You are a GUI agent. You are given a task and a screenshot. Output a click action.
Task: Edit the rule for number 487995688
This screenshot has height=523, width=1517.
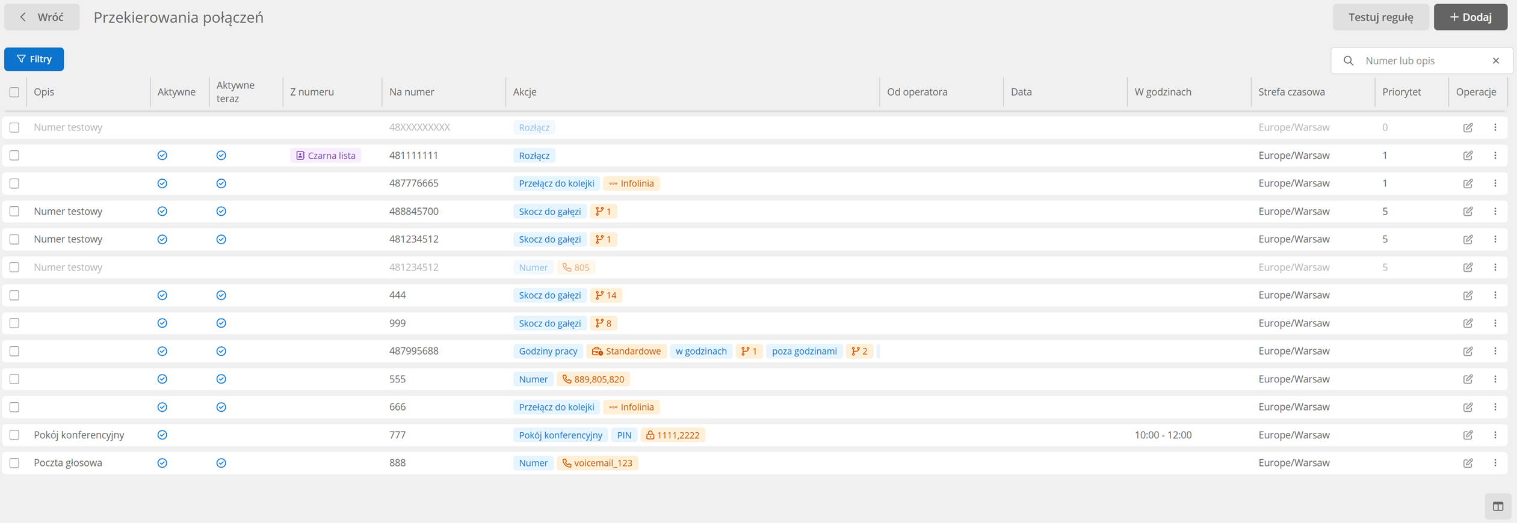(x=1468, y=351)
